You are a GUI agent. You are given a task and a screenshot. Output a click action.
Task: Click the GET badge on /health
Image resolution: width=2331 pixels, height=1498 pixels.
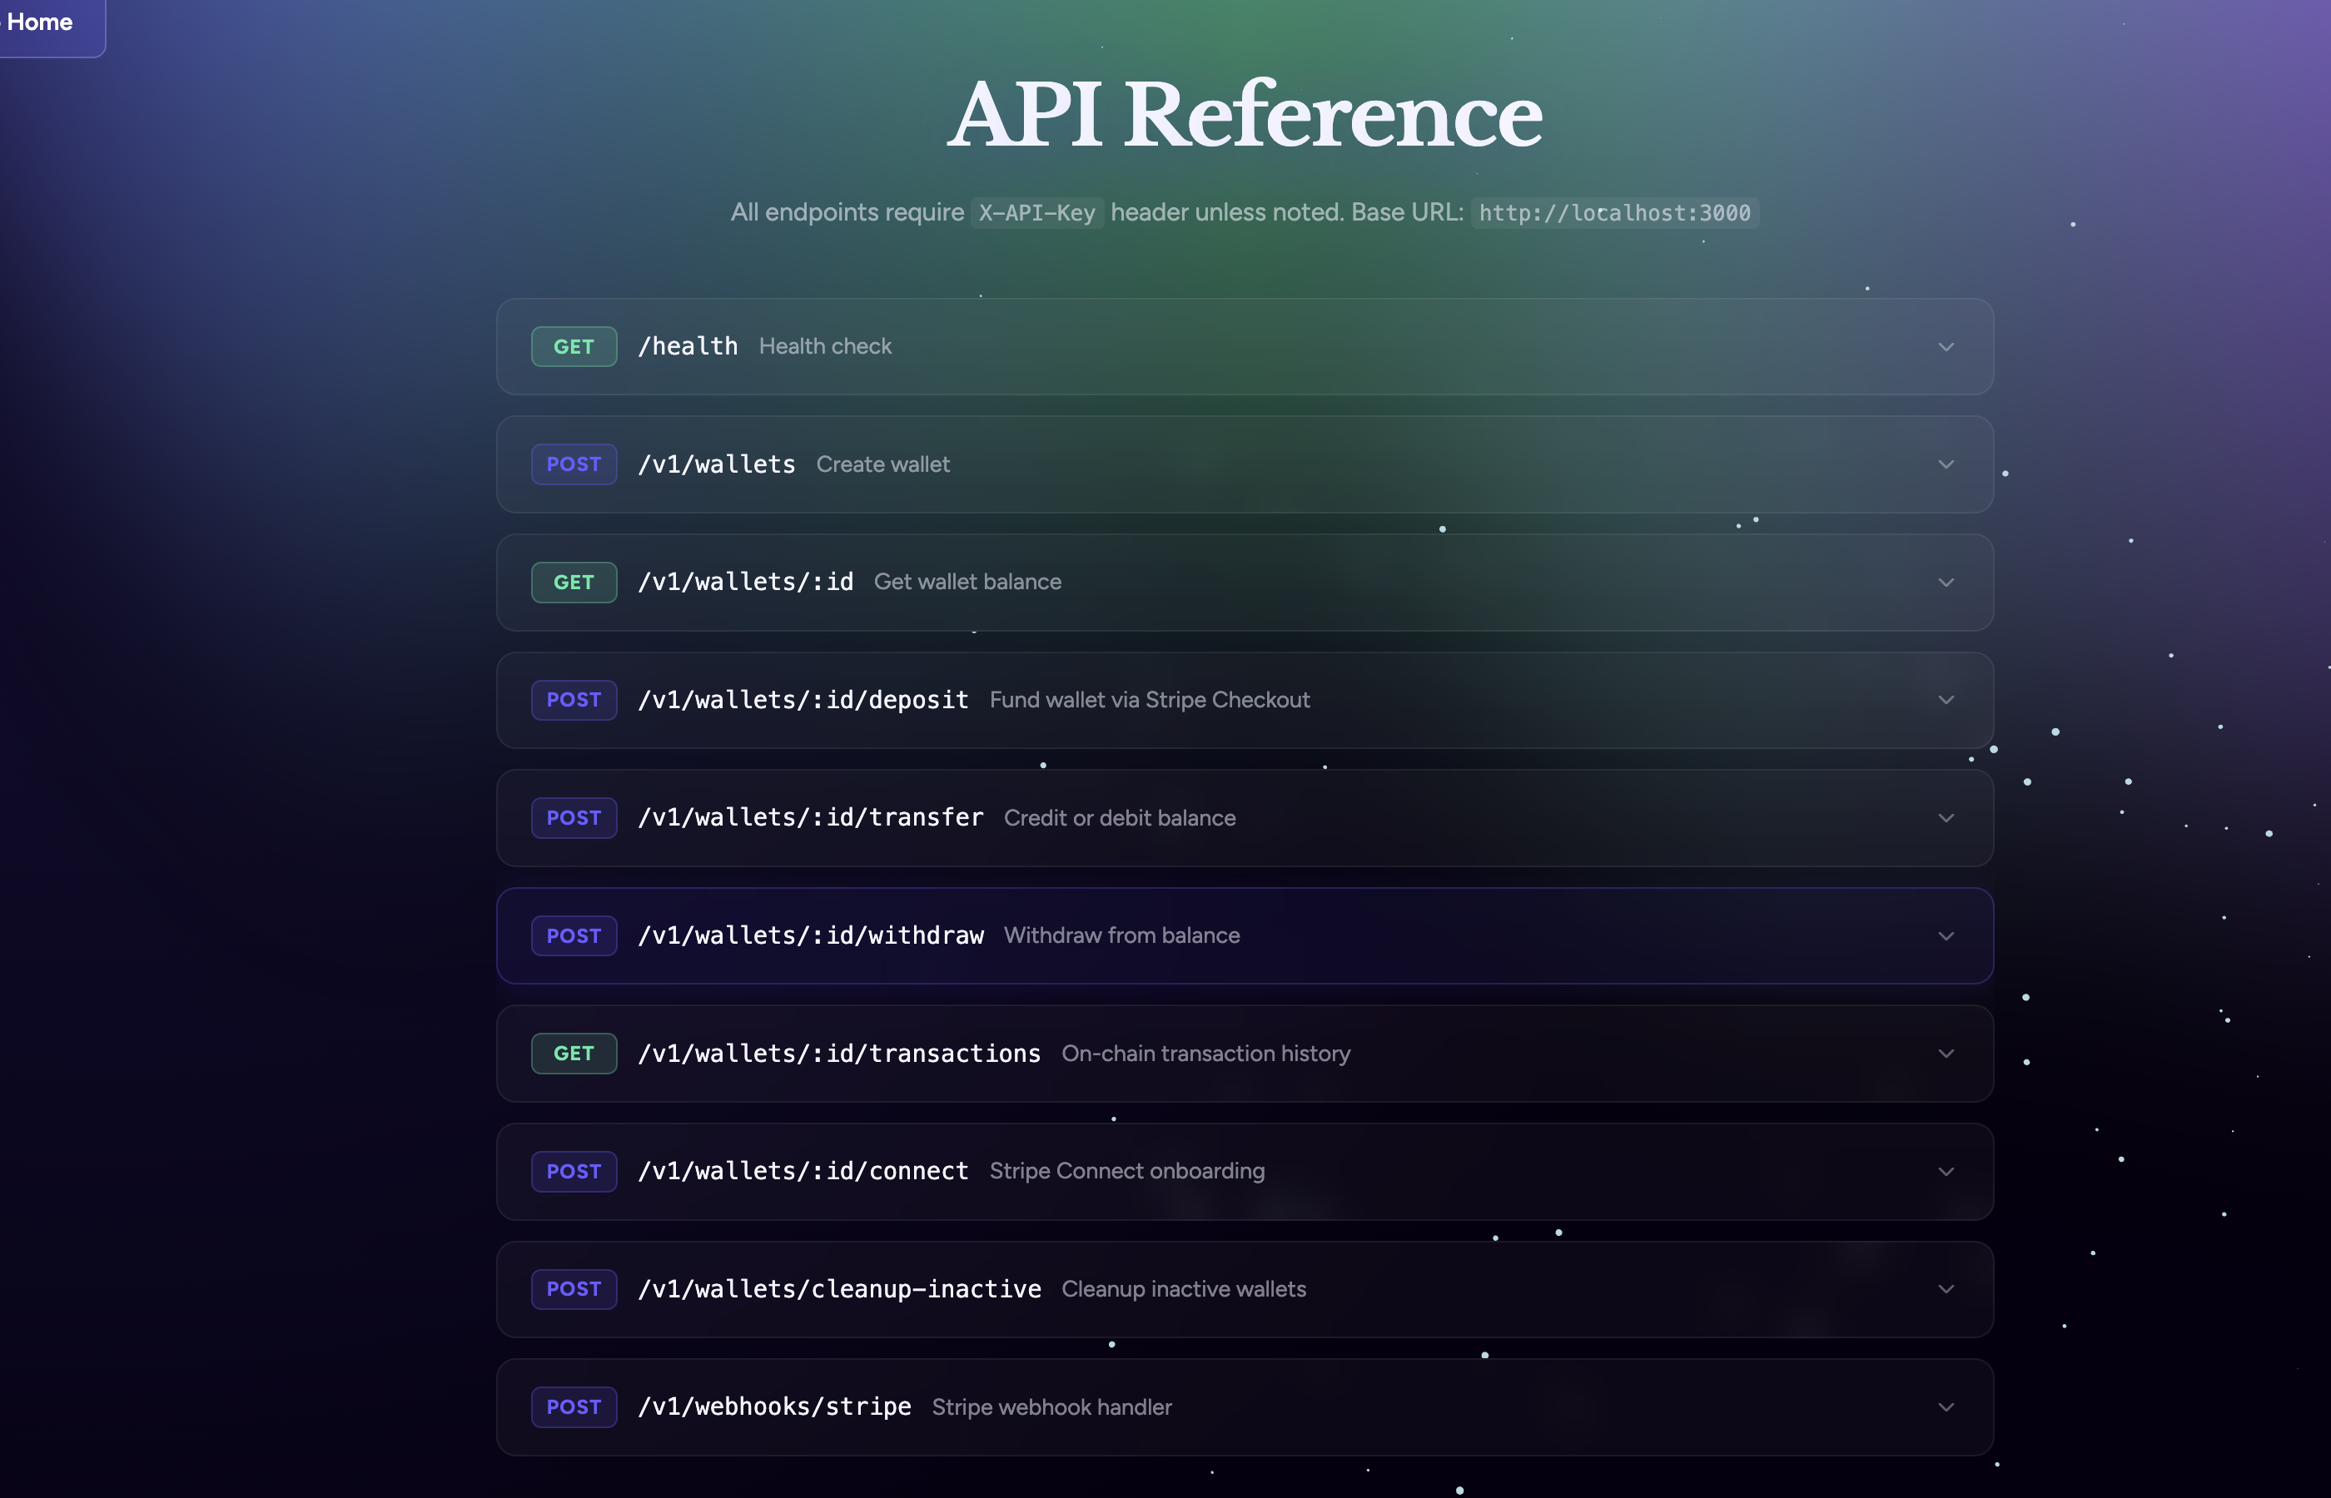click(x=573, y=347)
